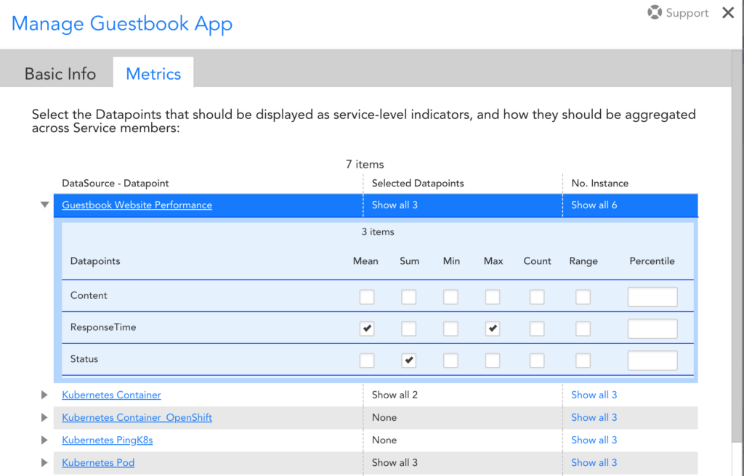The height and width of the screenshot is (476, 744).
Task: Switch to the Basic Info tab
Action: [60, 73]
